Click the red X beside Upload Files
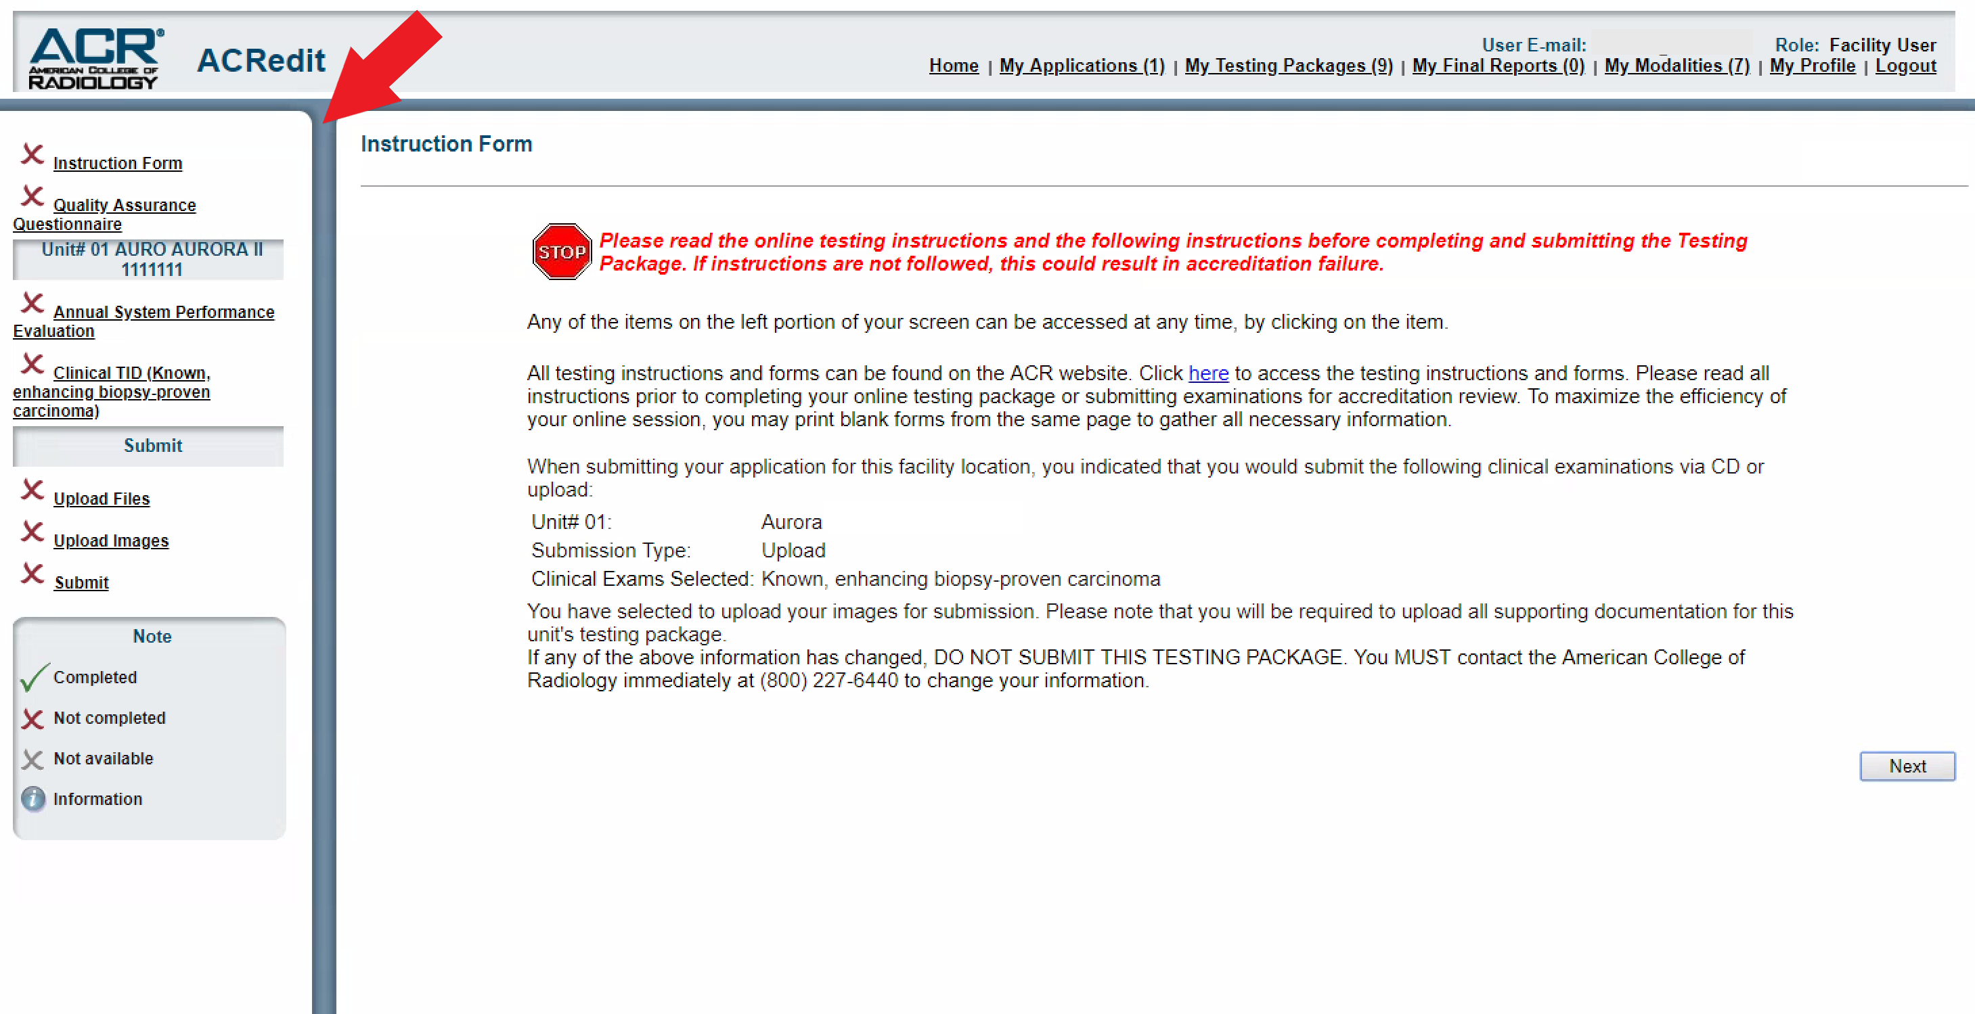 [x=32, y=490]
